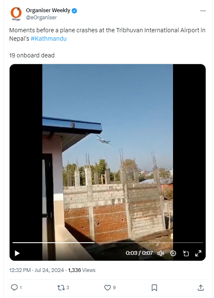This screenshot has width=214, height=298.
Task: Repost this tweet
Action: (61, 288)
